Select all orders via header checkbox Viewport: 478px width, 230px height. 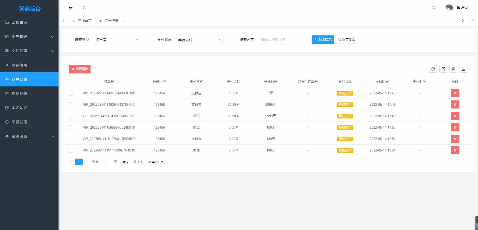[71, 82]
